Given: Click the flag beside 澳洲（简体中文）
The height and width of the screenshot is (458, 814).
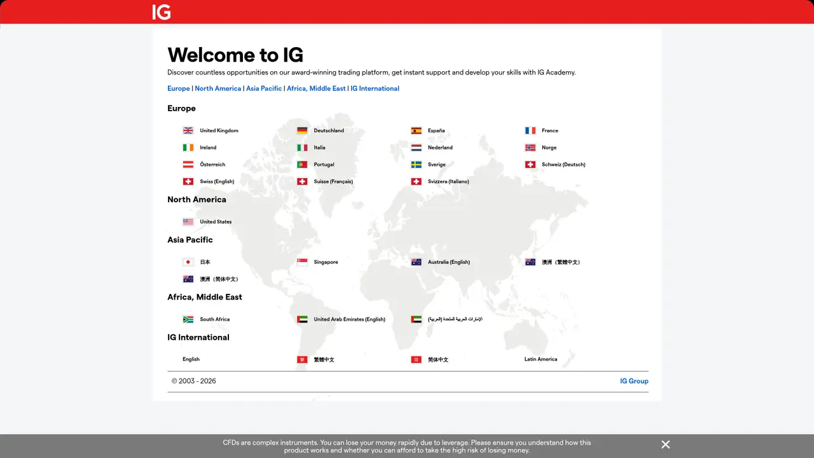Looking at the screenshot, I should tap(188, 279).
